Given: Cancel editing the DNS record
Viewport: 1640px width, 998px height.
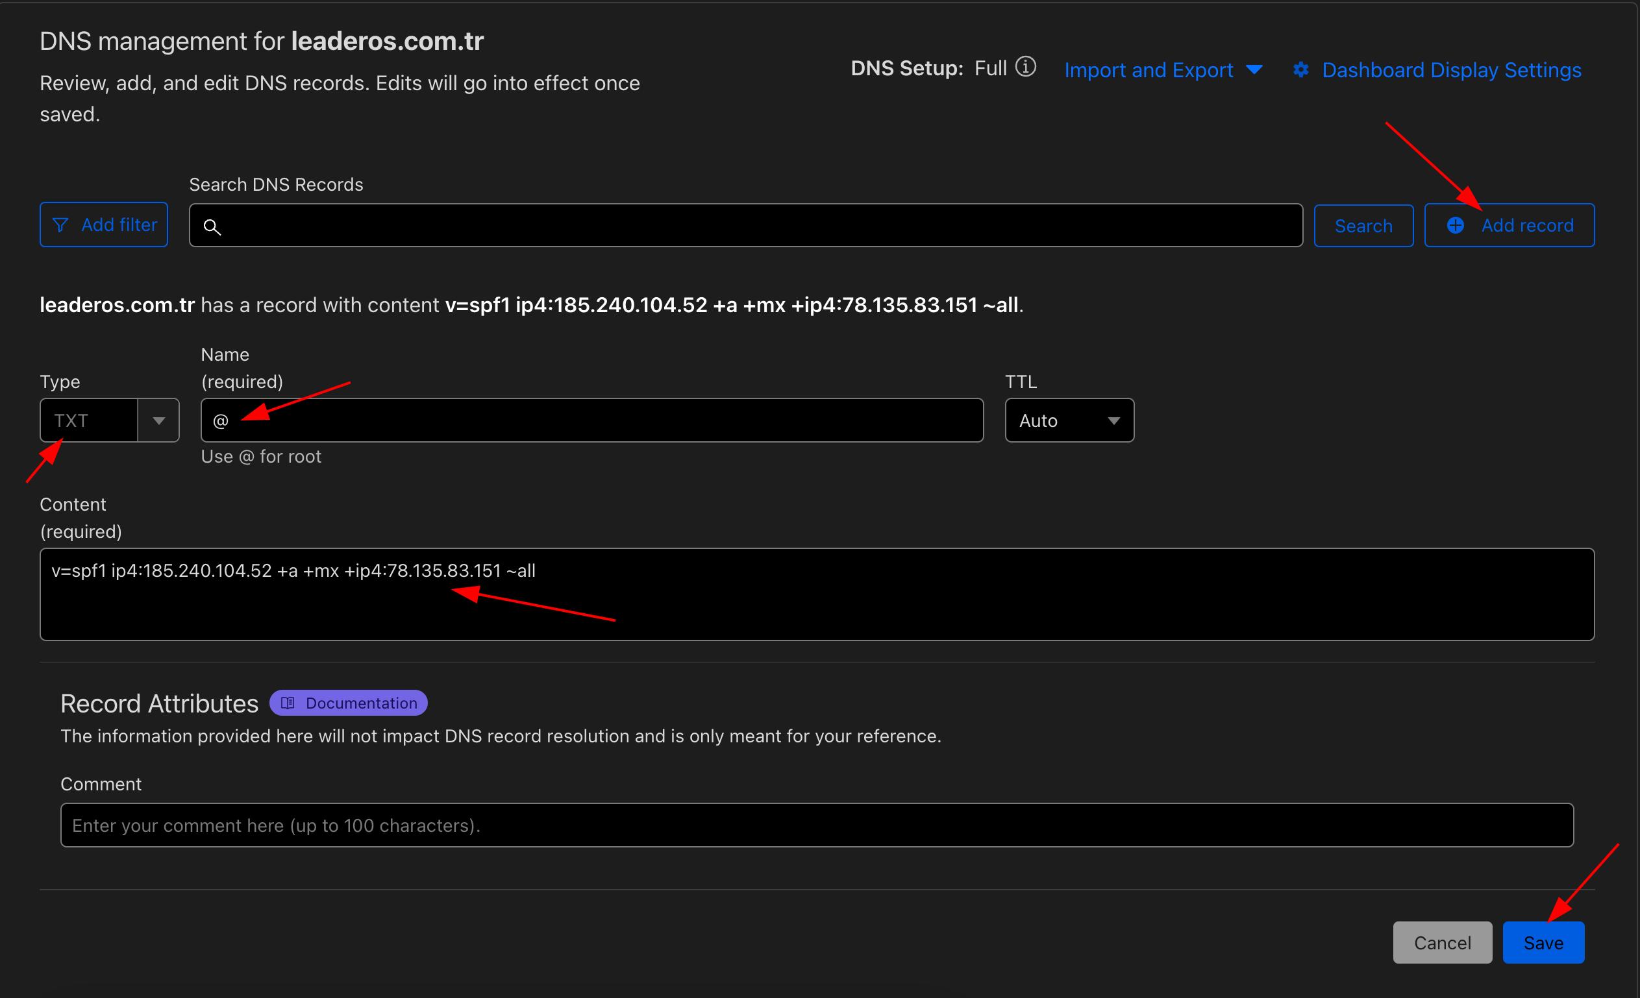Looking at the screenshot, I should coord(1442,942).
